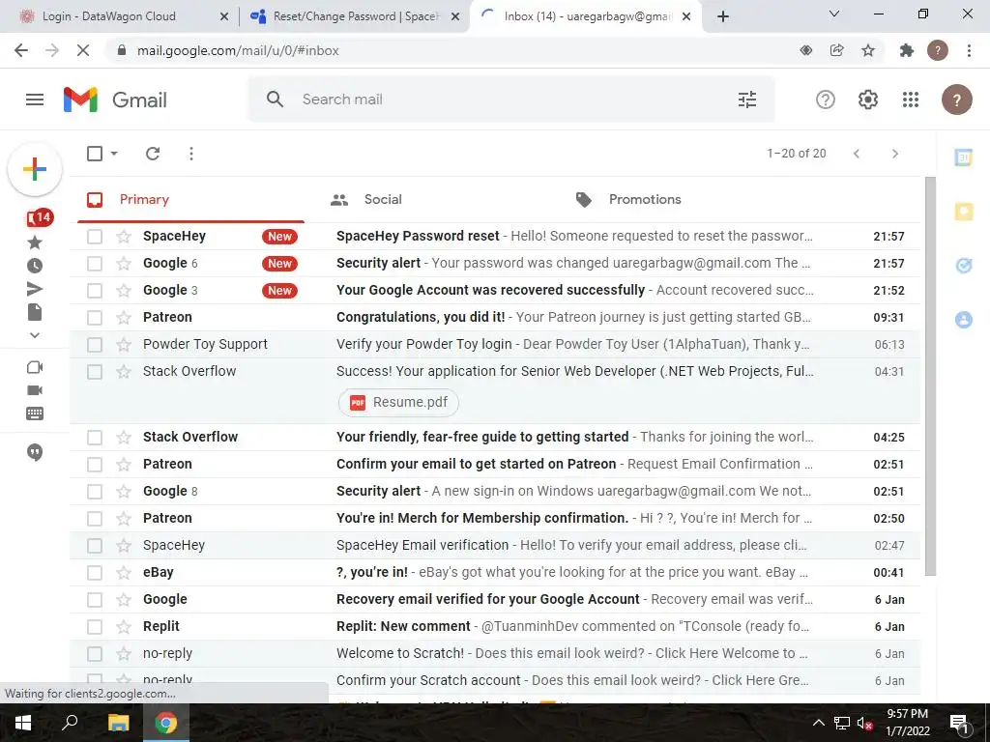Open Starred mail in sidebar
The image size is (990, 742).
click(x=35, y=243)
